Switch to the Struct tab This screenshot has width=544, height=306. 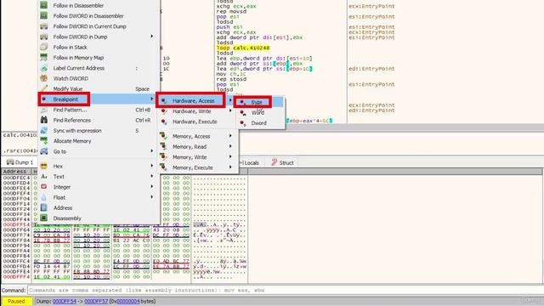282,162
